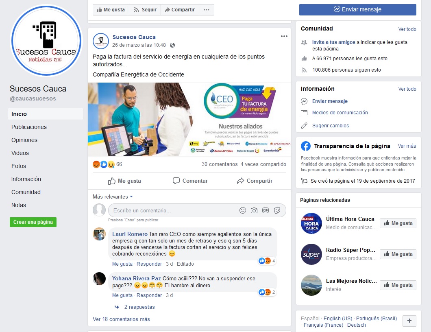Click the Sugerir cambios link
The image size is (431, 332).
coord(331,126)
